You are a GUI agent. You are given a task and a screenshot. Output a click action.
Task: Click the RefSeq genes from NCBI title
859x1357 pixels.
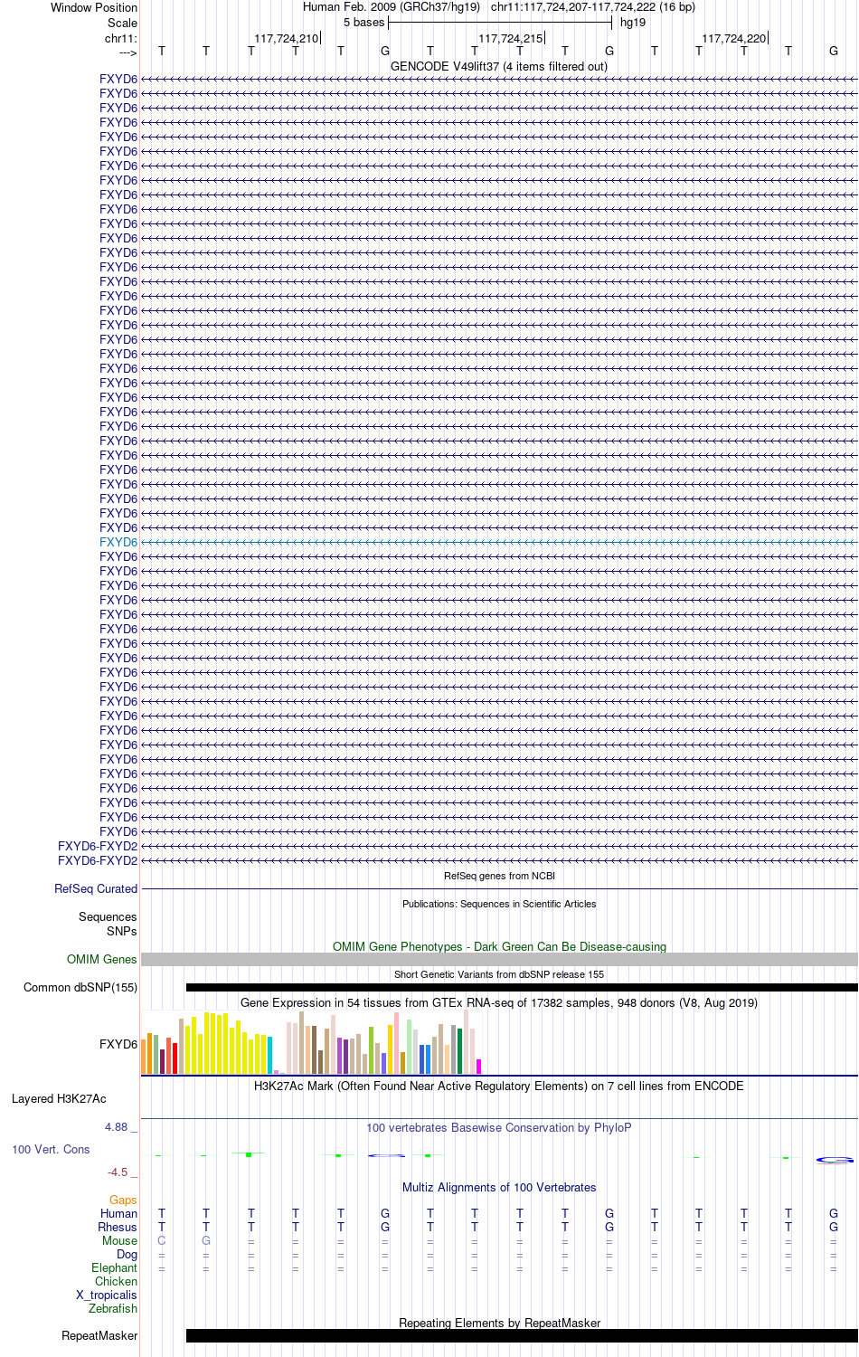[x=499, y=876]
